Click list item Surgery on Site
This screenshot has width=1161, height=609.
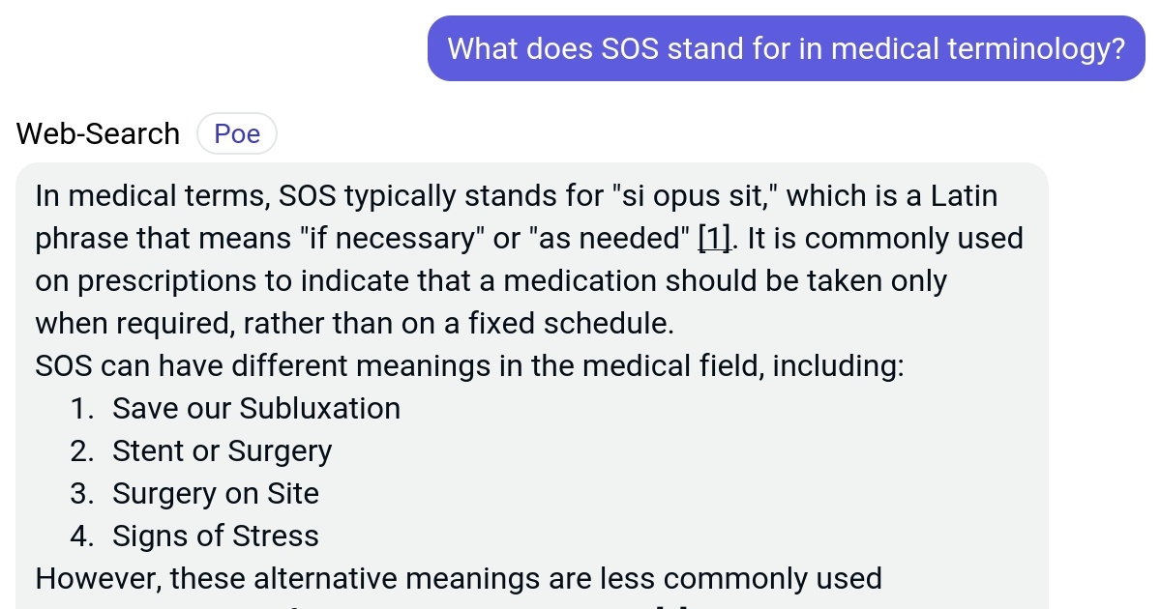coord(216,493)
